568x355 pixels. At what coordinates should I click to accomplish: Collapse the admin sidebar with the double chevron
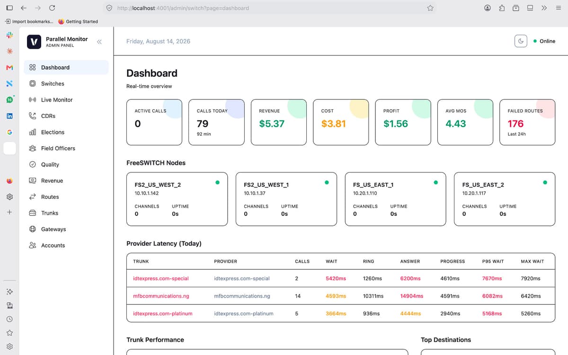[99, 42]
